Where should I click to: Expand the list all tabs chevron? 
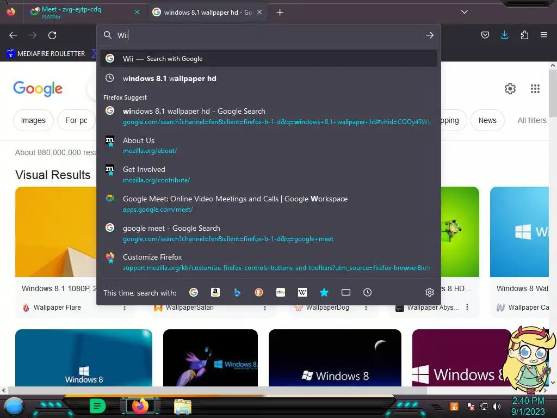(465, 12)
